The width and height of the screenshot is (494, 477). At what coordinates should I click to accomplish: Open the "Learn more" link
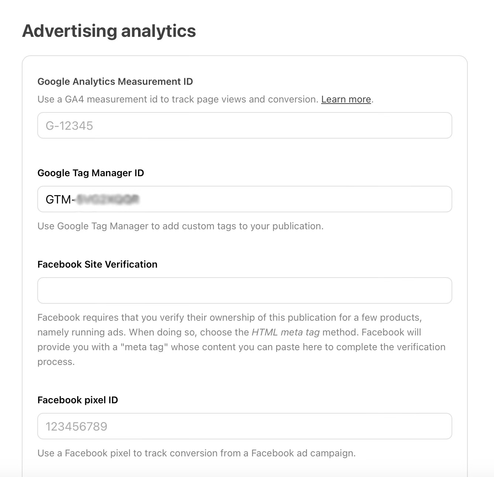click(x=346, y=99)
